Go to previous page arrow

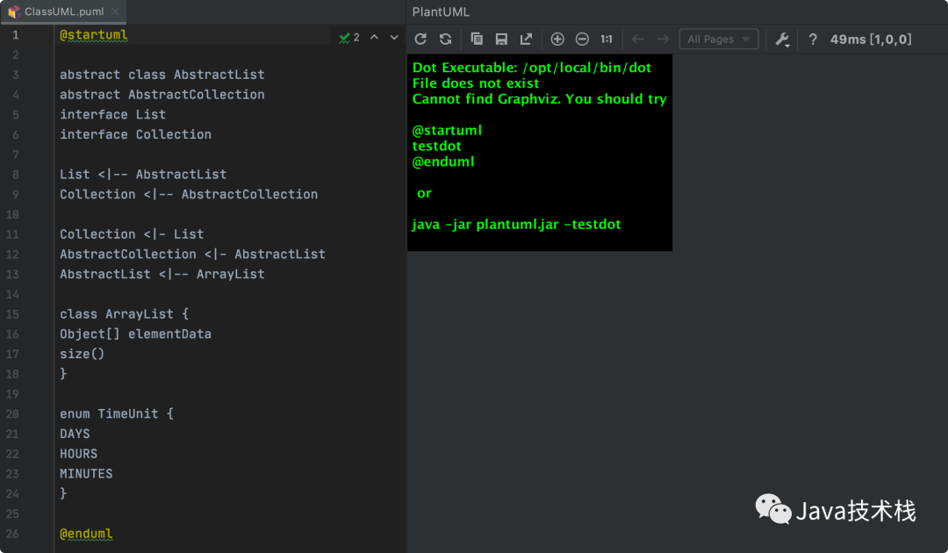point(638,39)
